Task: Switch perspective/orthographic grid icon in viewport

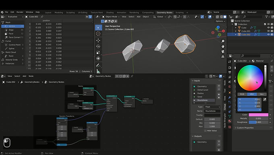Action: pyautogui.click(x=223, y=57)
